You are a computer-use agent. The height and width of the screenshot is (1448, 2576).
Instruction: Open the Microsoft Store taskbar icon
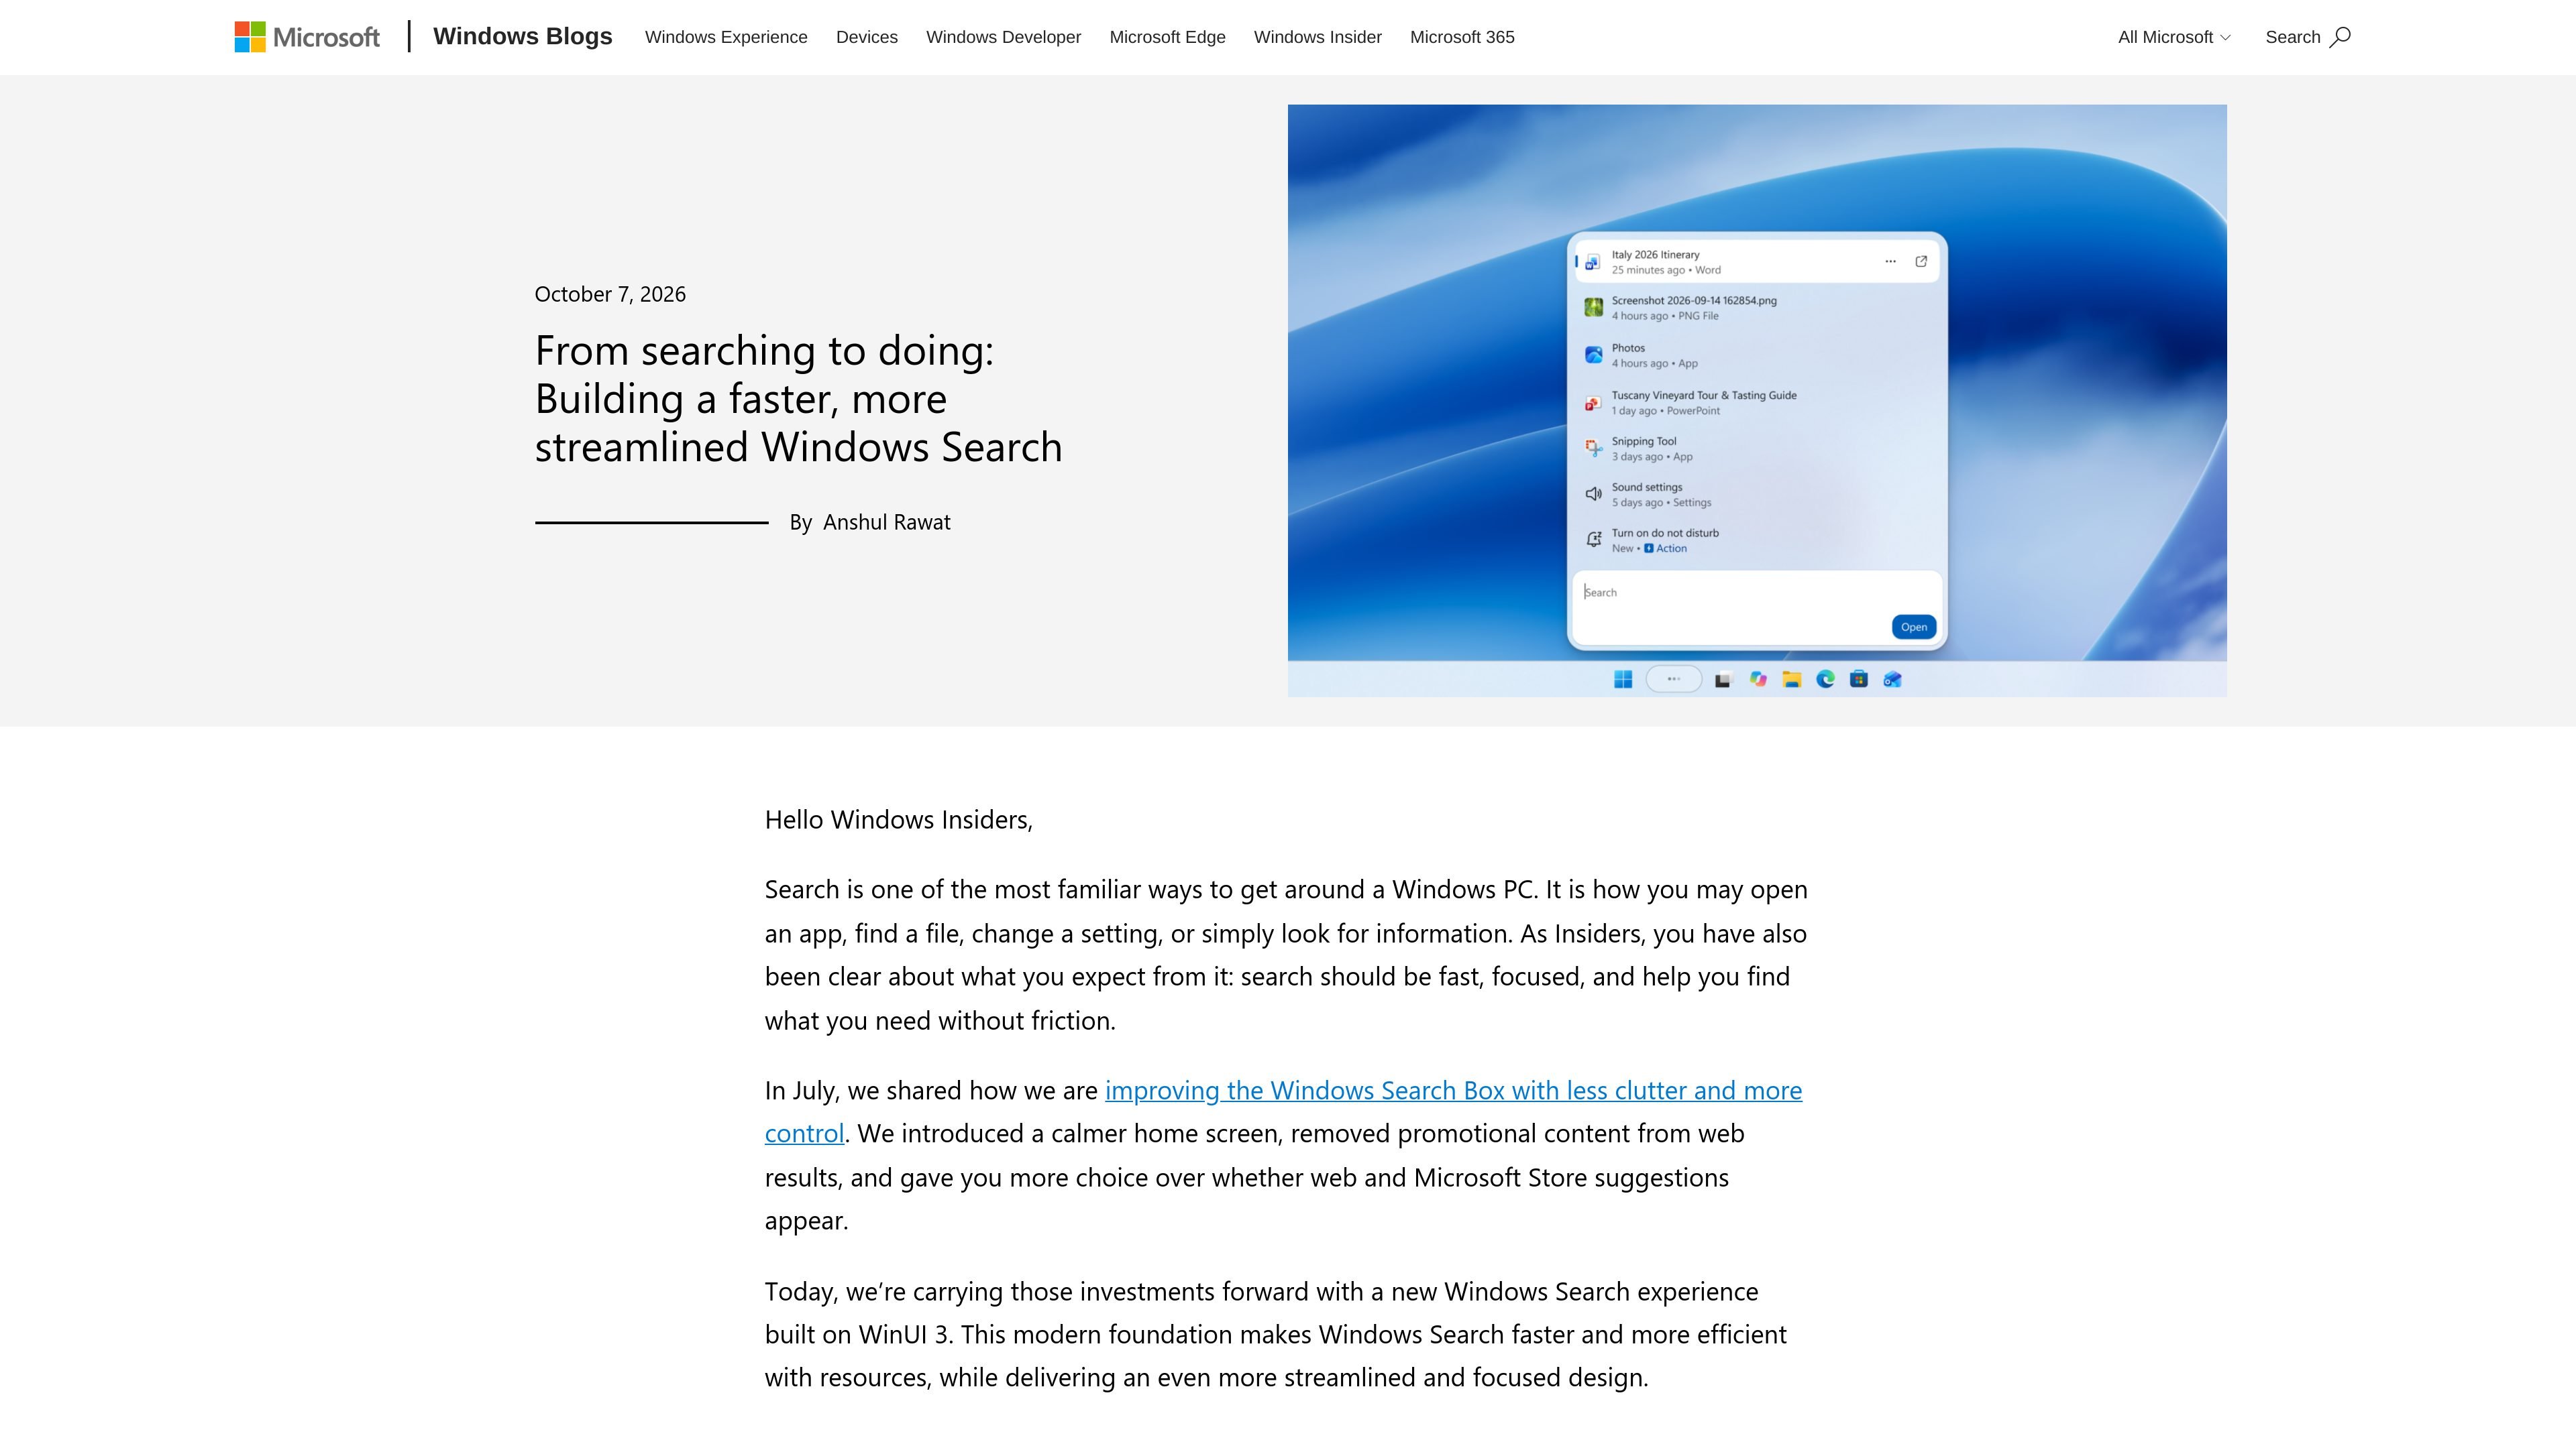[x=1858, y=680]
